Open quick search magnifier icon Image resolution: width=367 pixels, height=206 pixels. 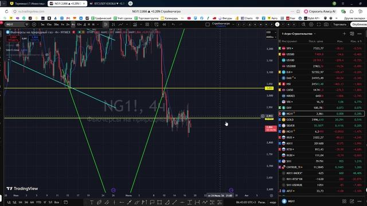[303, 24]
